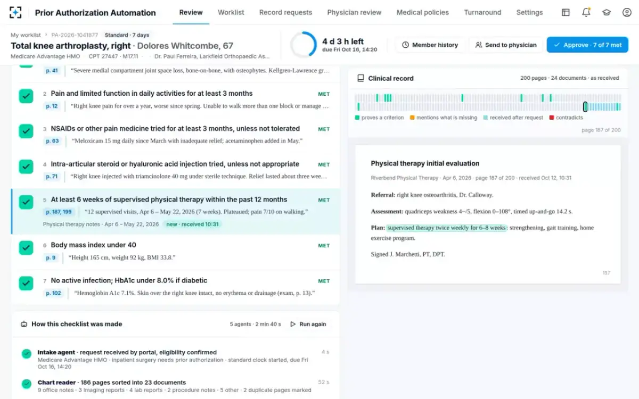Screen dimensions: 639x399
Task: Go to the Physician review tab
Action: pos(354,12)
